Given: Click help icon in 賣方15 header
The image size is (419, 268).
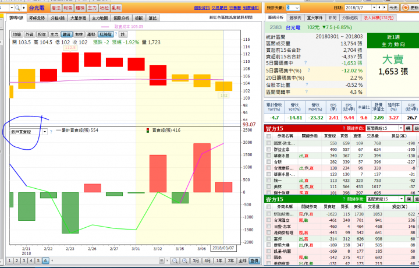Looking at the screenshot, I should (344, 199).
